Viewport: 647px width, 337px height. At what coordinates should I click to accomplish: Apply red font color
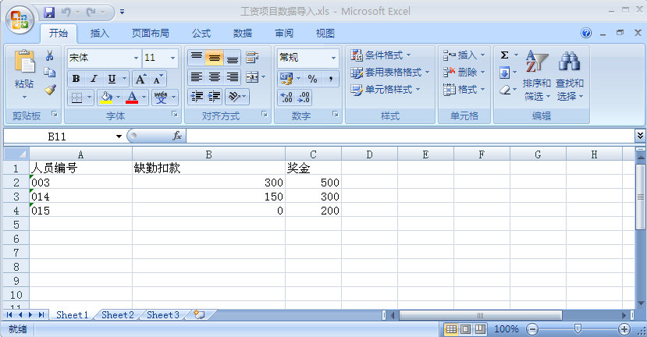[x=132, y=98]
